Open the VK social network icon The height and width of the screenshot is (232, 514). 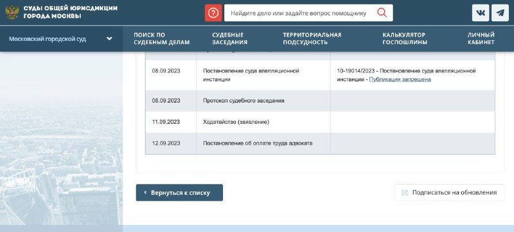[481, 13]
